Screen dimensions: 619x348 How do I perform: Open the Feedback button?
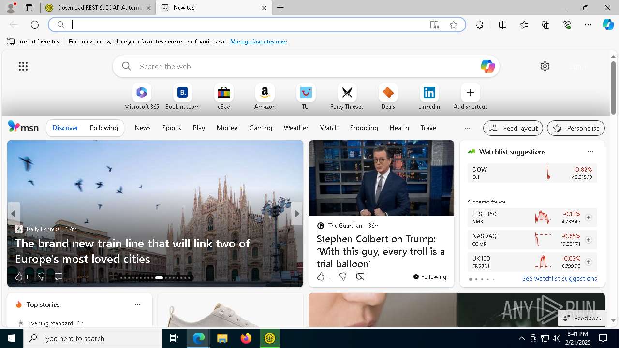coord(582,318)
